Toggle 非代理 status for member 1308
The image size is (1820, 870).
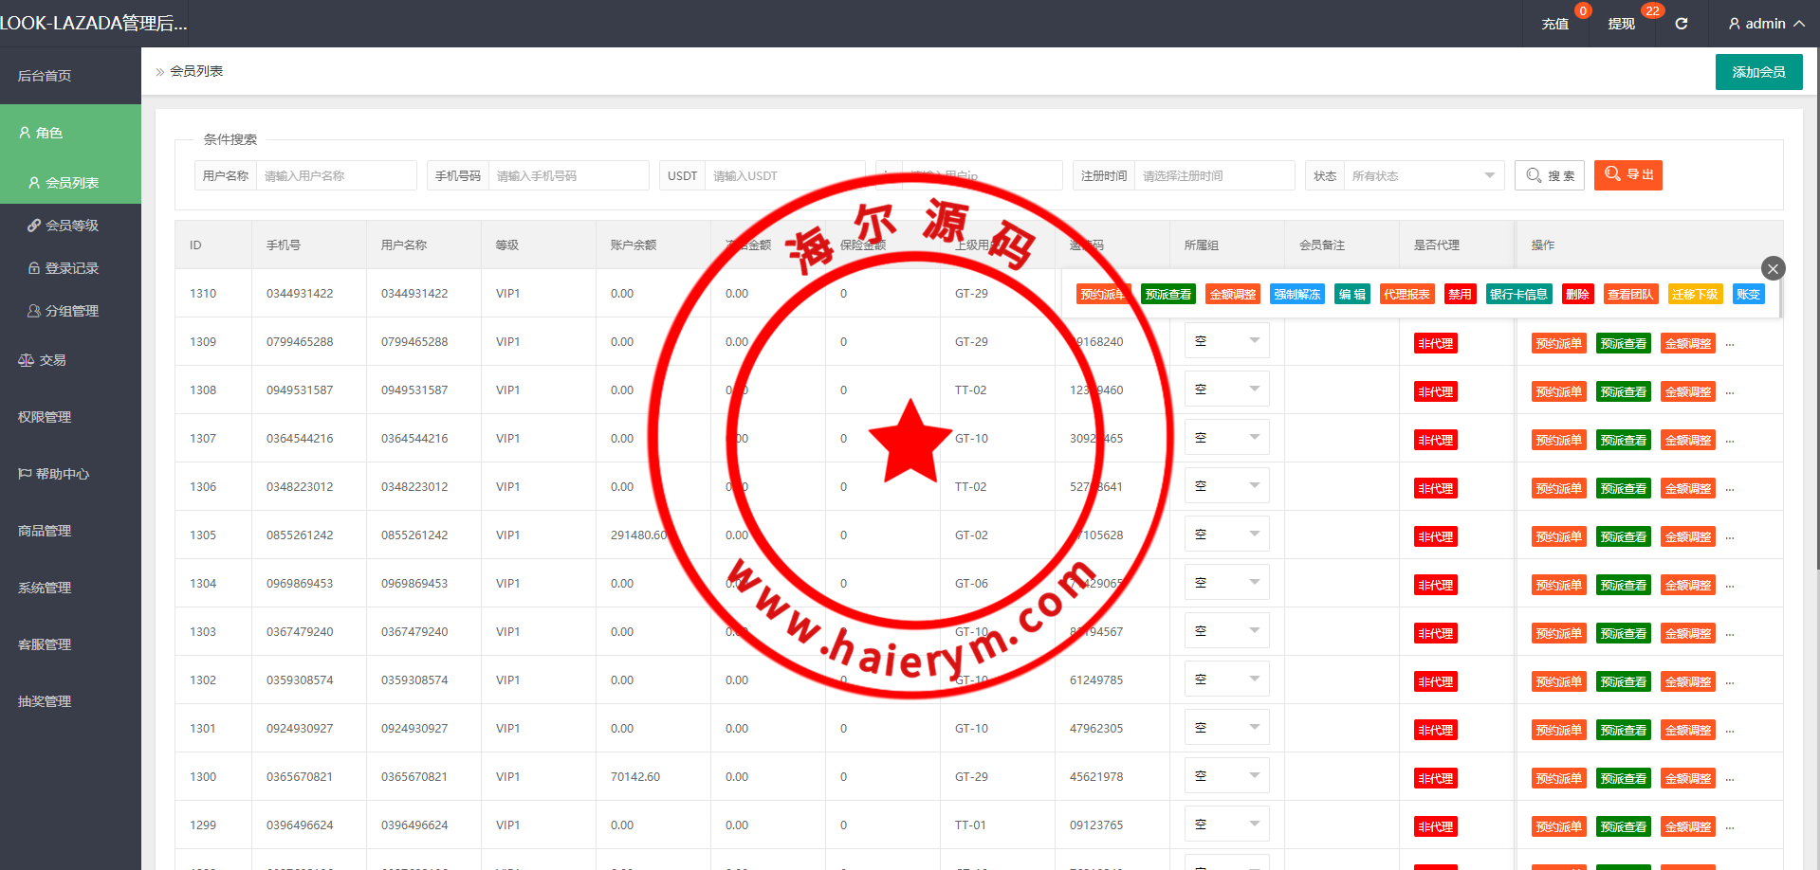click(x=1435, y=391)
